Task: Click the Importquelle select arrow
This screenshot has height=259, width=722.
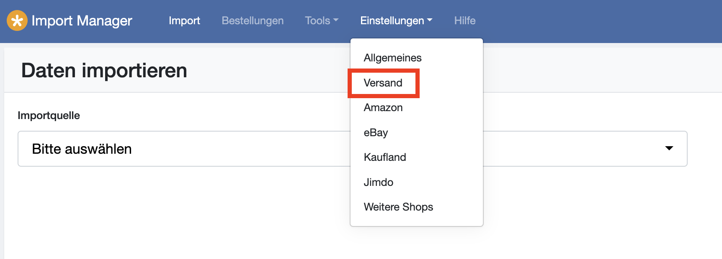Action: point(669,148)
